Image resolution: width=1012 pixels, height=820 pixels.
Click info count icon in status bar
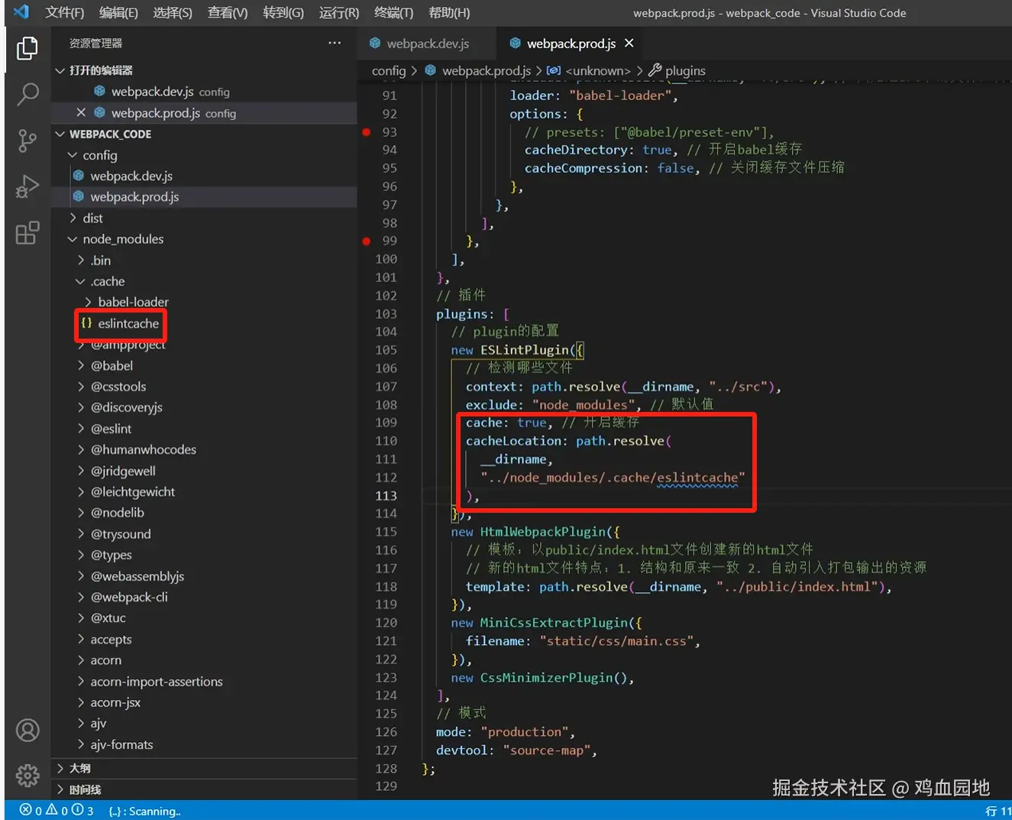click(77, 809)
